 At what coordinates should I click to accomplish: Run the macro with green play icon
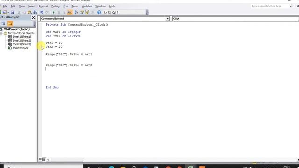pos(54,13)
